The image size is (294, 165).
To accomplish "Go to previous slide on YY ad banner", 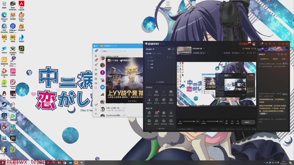I will [x=109, y=80].
